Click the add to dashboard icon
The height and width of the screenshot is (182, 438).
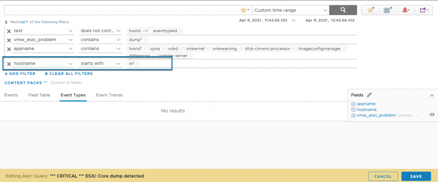(388, 10)
